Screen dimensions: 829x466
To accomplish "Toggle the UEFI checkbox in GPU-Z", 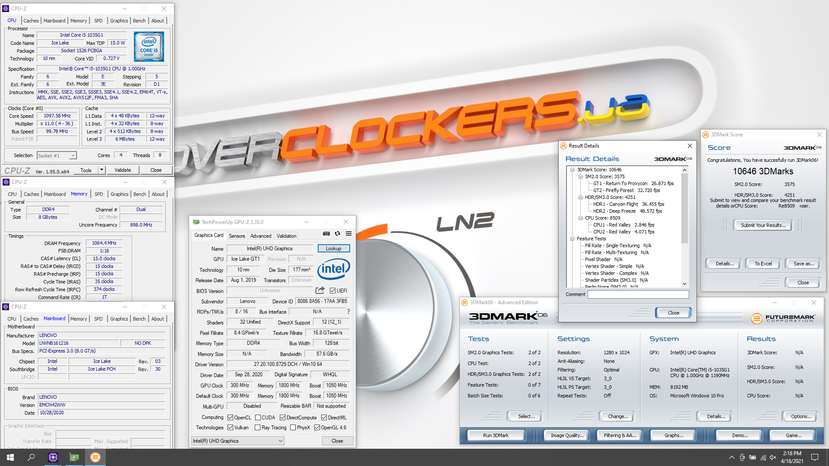I will 332,291.
